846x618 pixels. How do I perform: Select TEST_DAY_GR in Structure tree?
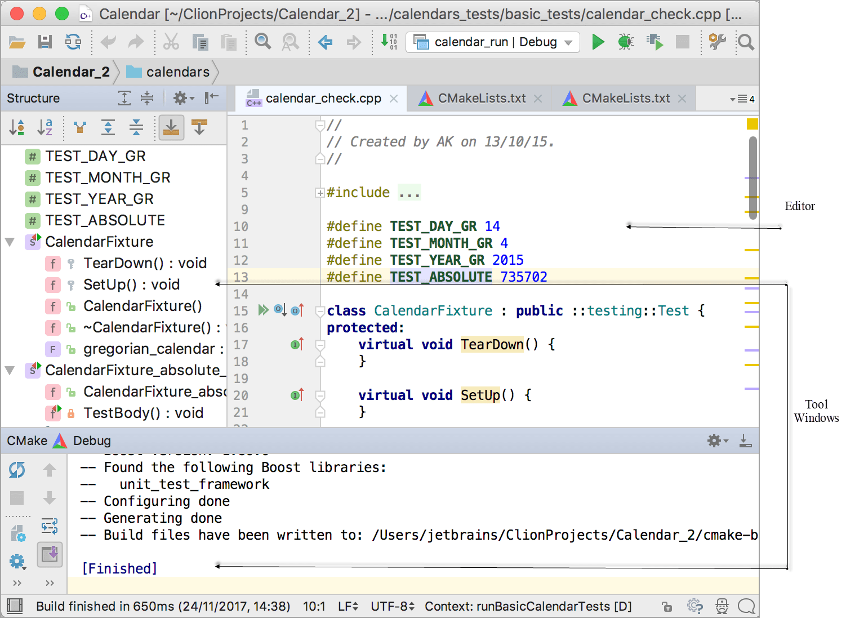tap(86, 156)
